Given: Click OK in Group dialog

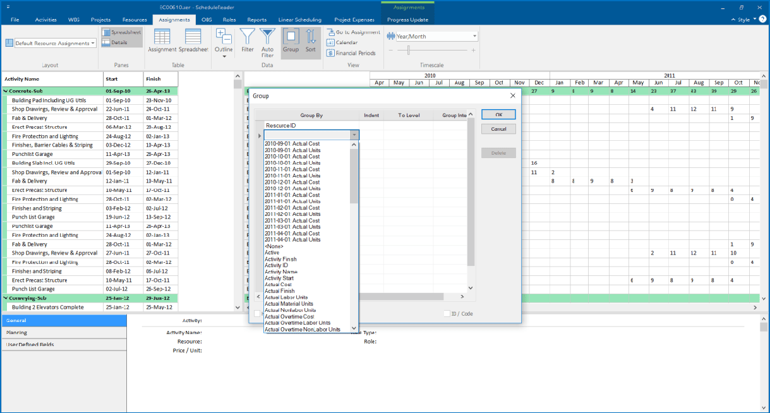Looking at the screenshot, I should click(498, 115).
